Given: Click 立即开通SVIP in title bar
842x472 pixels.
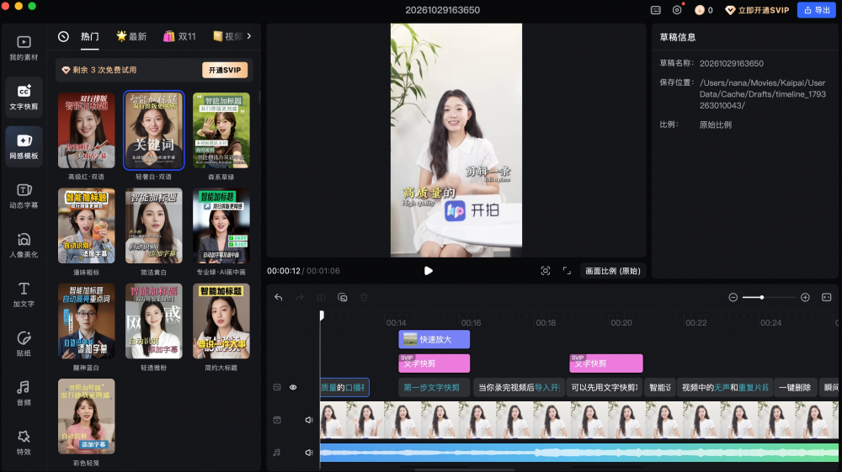Looking at the screenshot, I should [x=757, y=10].
